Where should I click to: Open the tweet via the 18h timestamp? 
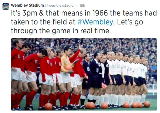point(82,5)
